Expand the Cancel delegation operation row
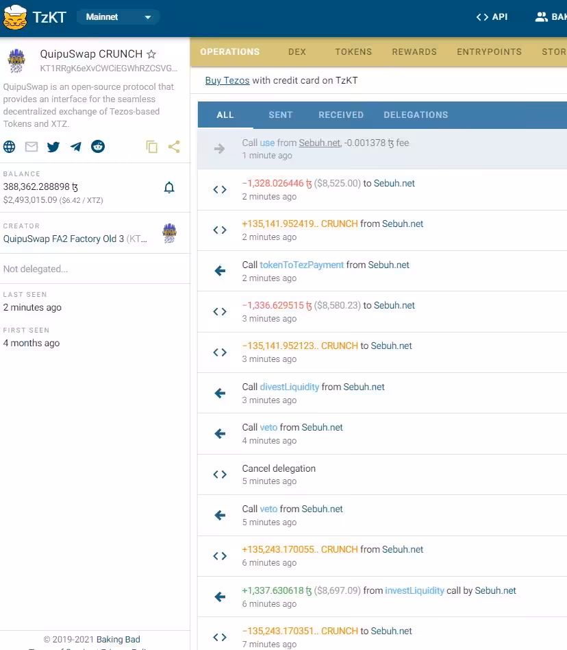Screen dimensions: 567x650 click(382, 474)
